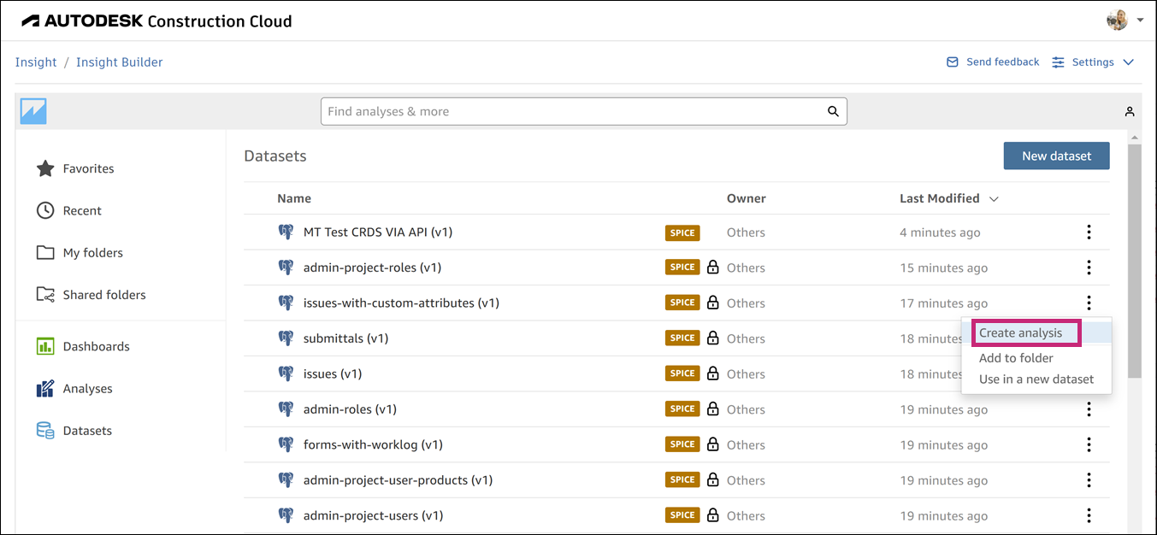The image size is (1157, 535).
Task: Open the Settings dropdown
Action: tap(1093, 62)
